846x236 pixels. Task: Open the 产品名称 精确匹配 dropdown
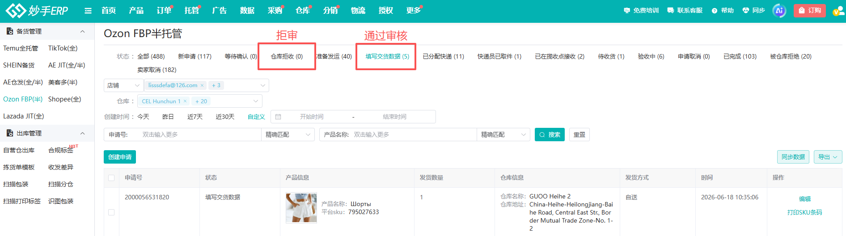pos(503,135)
